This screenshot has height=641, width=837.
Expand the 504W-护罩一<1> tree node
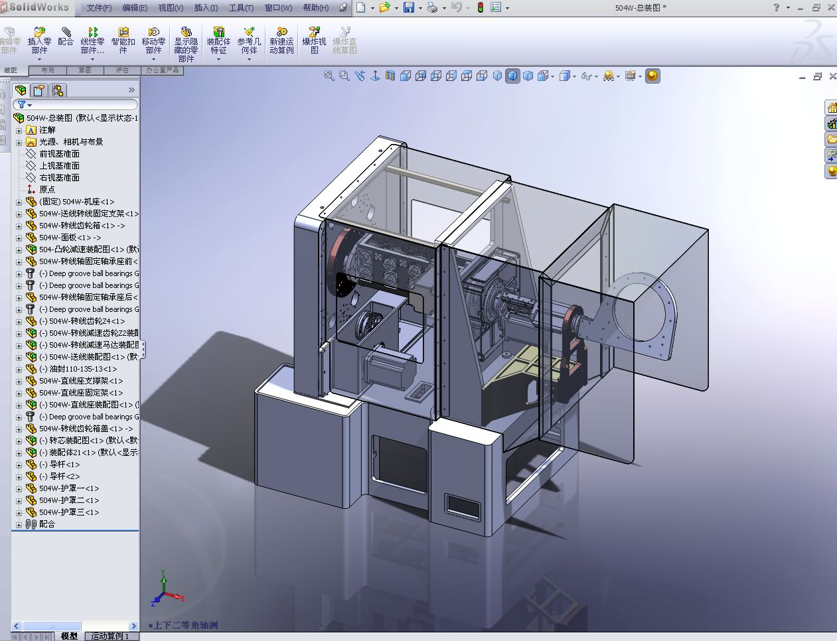coord(19,488)
